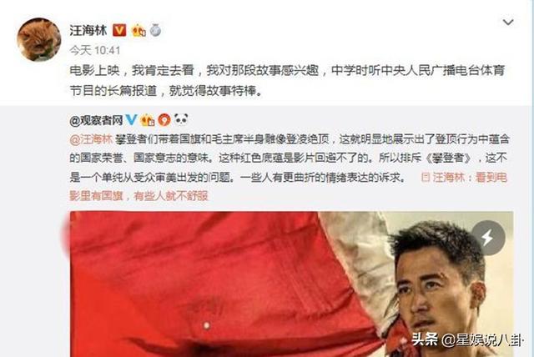Image resolution: width=534 pixels, height=357 pixels.
Task: Click the crown badge beside 观察者网
Action: 149,120
